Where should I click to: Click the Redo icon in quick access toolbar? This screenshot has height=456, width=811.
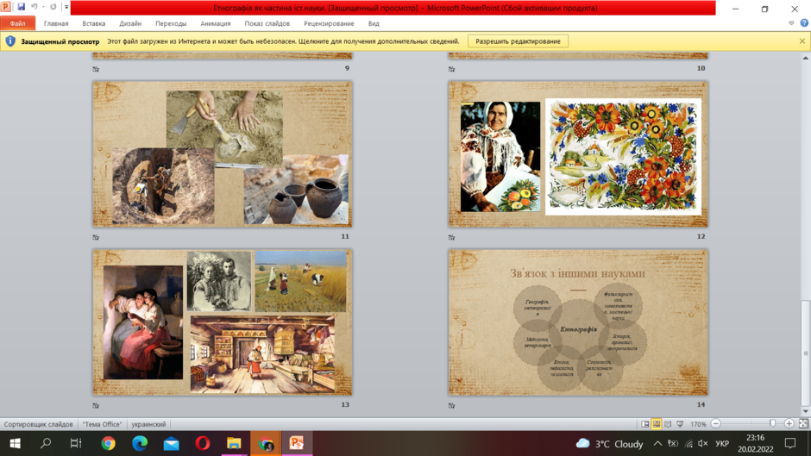click(x=53, y=7)
